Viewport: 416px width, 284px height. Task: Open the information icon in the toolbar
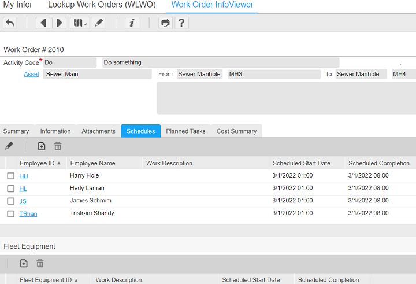132,23
